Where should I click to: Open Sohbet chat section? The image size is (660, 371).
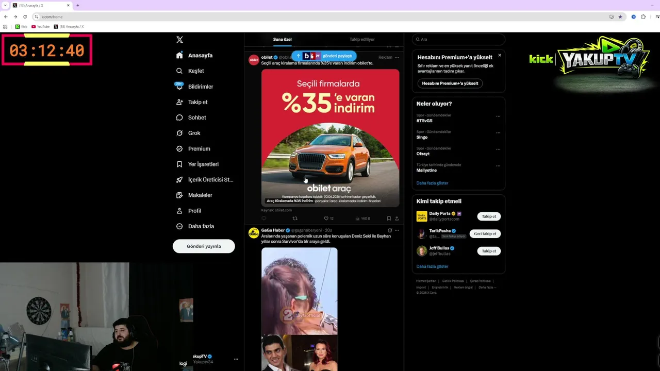(x=191, y=117)
